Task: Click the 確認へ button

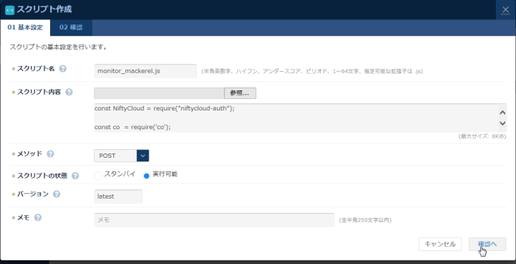Action: point(487,244)
